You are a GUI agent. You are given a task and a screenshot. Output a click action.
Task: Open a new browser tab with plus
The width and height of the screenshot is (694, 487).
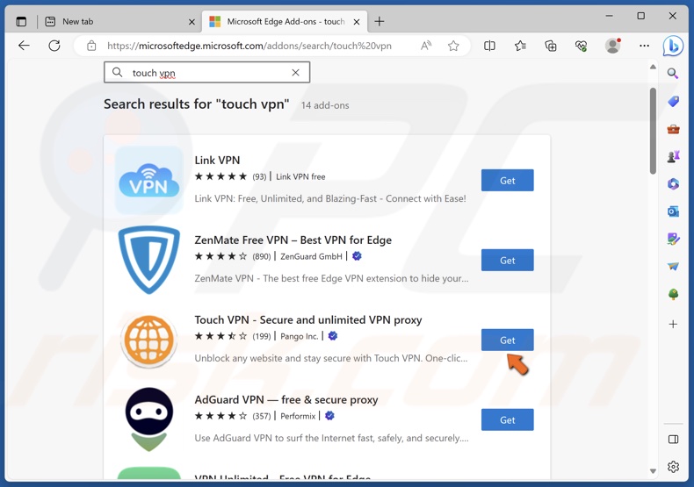(380, 21)
